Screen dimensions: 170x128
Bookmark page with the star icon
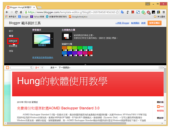coord(117,12)
